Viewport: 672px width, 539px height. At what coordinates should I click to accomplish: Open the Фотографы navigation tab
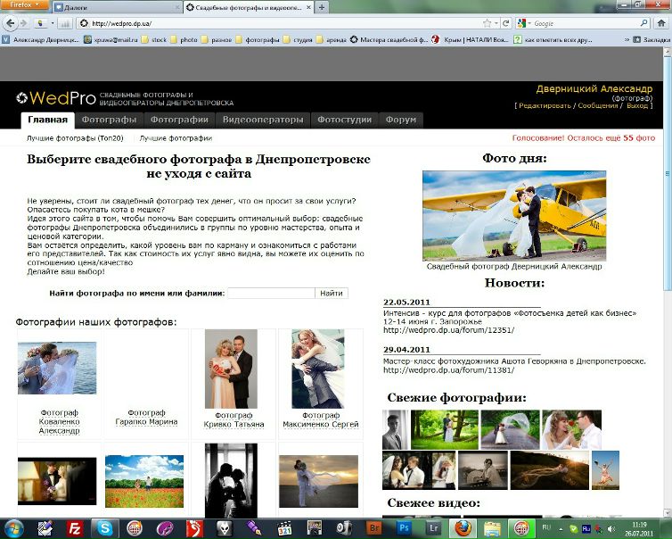point(109,120)
